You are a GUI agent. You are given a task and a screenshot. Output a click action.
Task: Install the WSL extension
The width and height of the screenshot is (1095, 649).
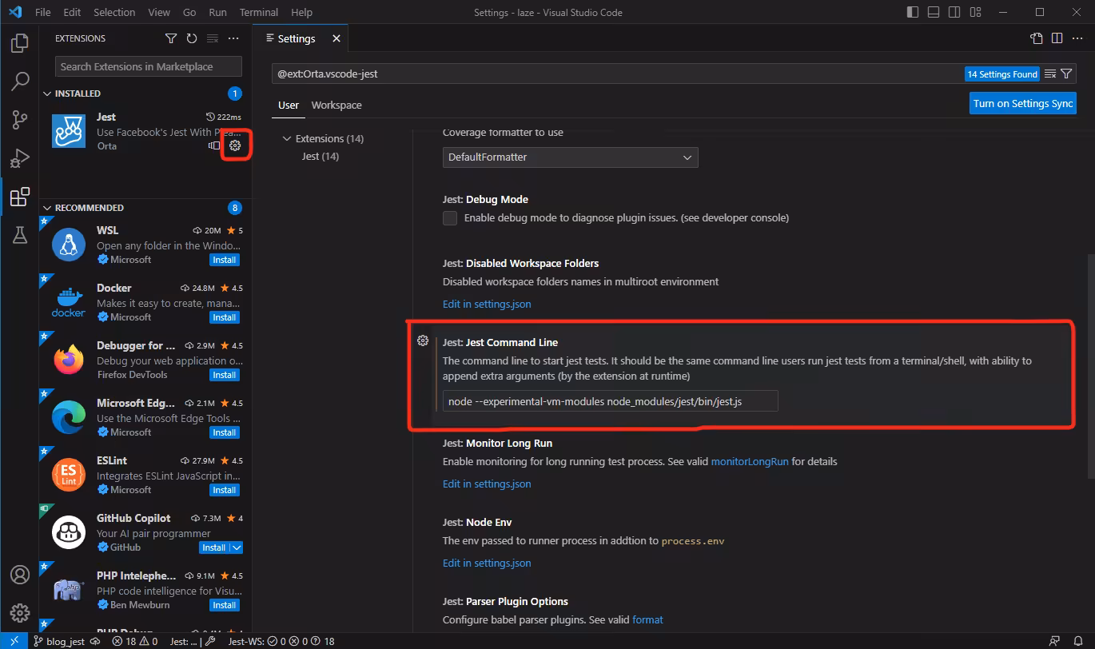pos(225,260)
